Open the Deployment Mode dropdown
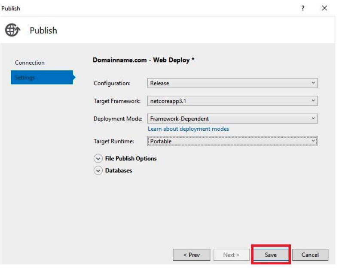 (232, 118)
